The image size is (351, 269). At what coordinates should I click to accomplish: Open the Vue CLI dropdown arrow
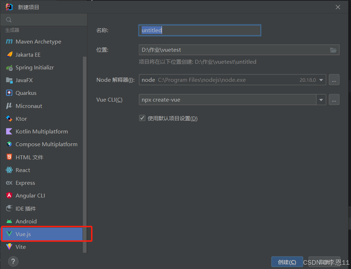click(x=321, y=100)
